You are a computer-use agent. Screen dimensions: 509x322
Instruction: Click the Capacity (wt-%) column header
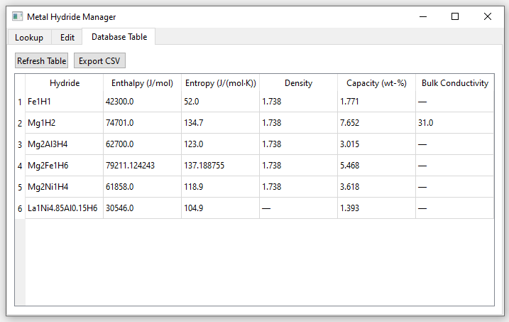[376, 83]
